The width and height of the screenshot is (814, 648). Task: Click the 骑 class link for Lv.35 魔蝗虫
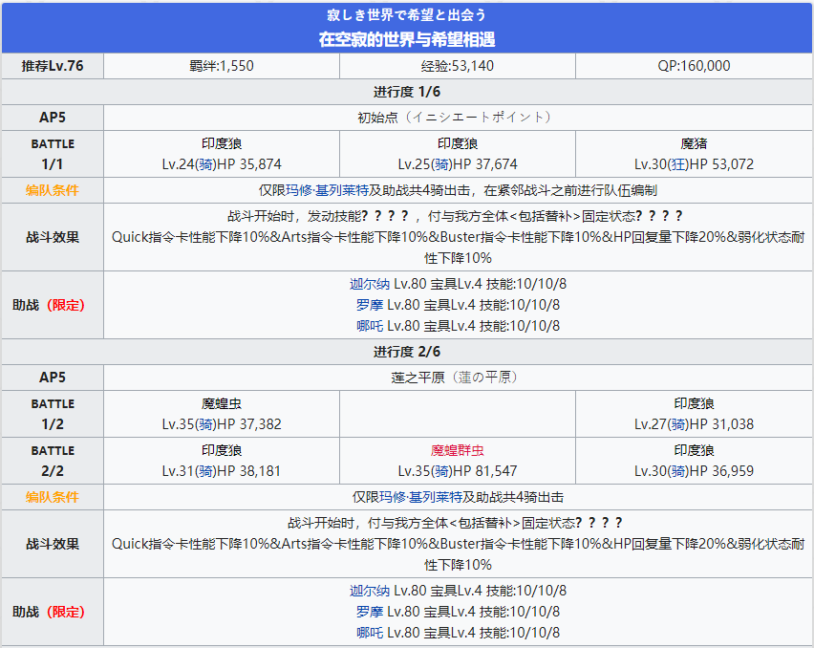tap(205, 424)
